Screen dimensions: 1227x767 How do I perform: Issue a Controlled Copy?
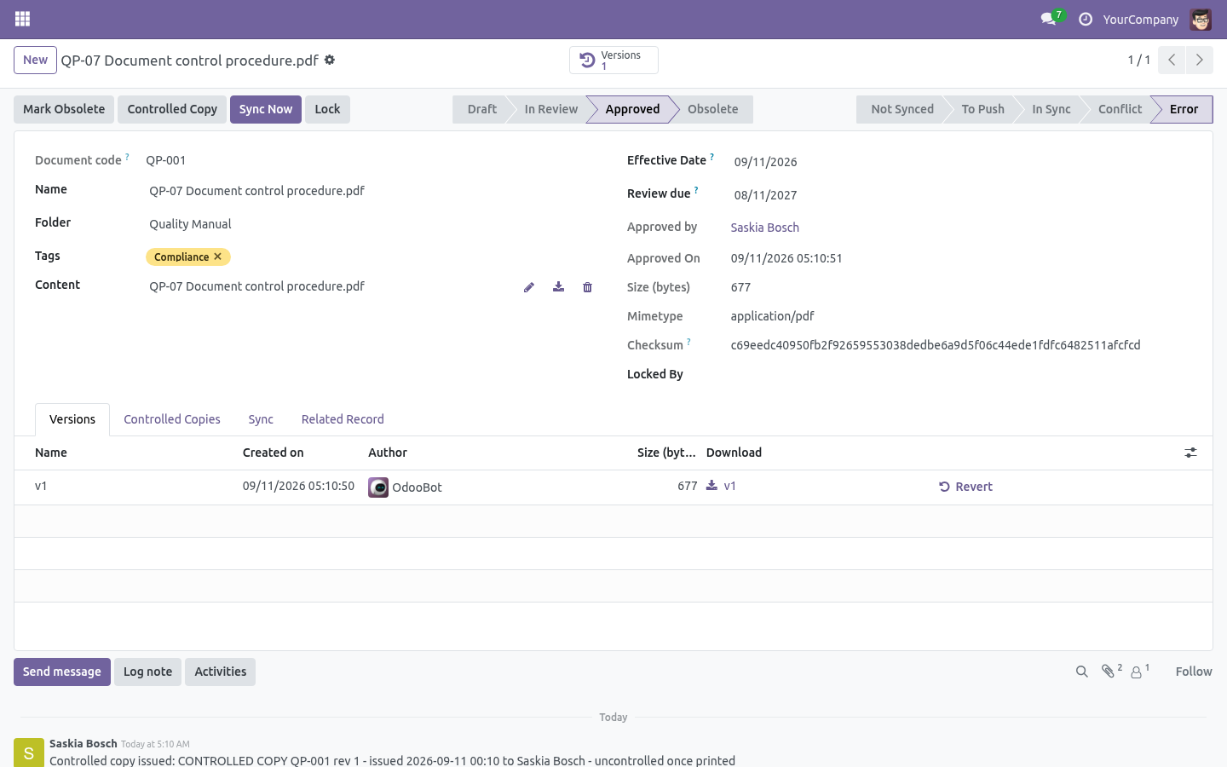[172, 109]
